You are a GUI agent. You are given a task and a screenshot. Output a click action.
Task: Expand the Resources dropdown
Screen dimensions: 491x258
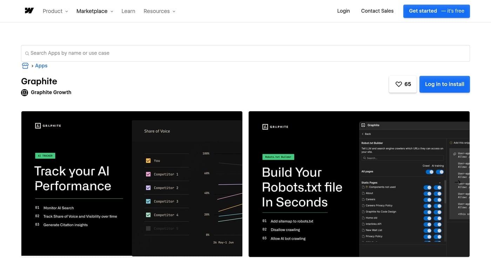click(159, 11)
